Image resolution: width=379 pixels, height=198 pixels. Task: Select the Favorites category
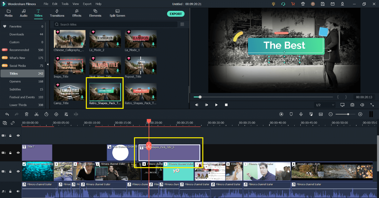click(x=22, y=26)
